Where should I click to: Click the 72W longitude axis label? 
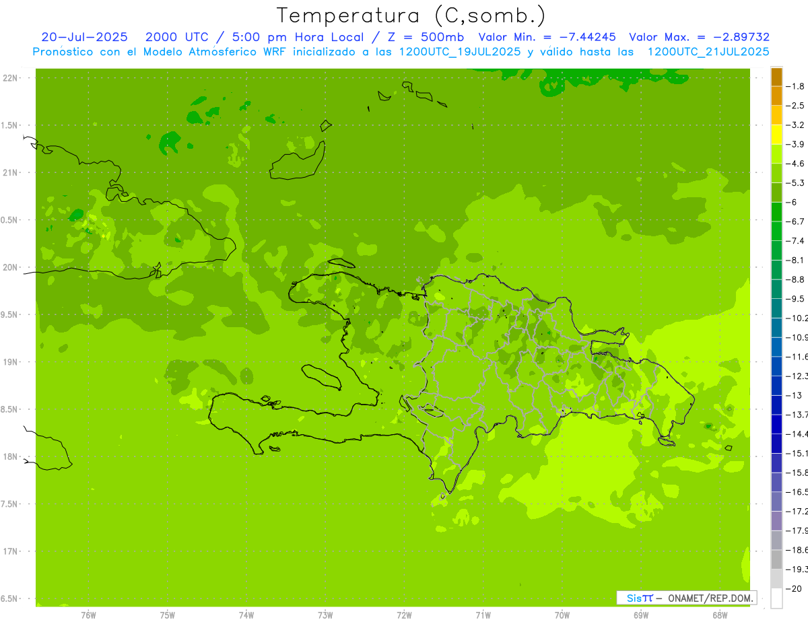404,615
